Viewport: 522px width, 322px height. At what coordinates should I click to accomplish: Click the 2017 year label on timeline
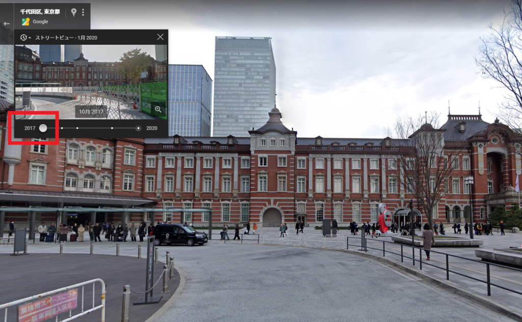coord(30,128)
